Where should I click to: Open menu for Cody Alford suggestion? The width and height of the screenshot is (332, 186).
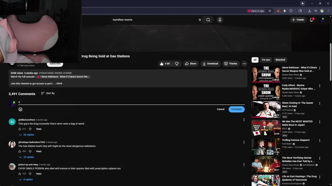pyautogui.click(x=320, y=86)
